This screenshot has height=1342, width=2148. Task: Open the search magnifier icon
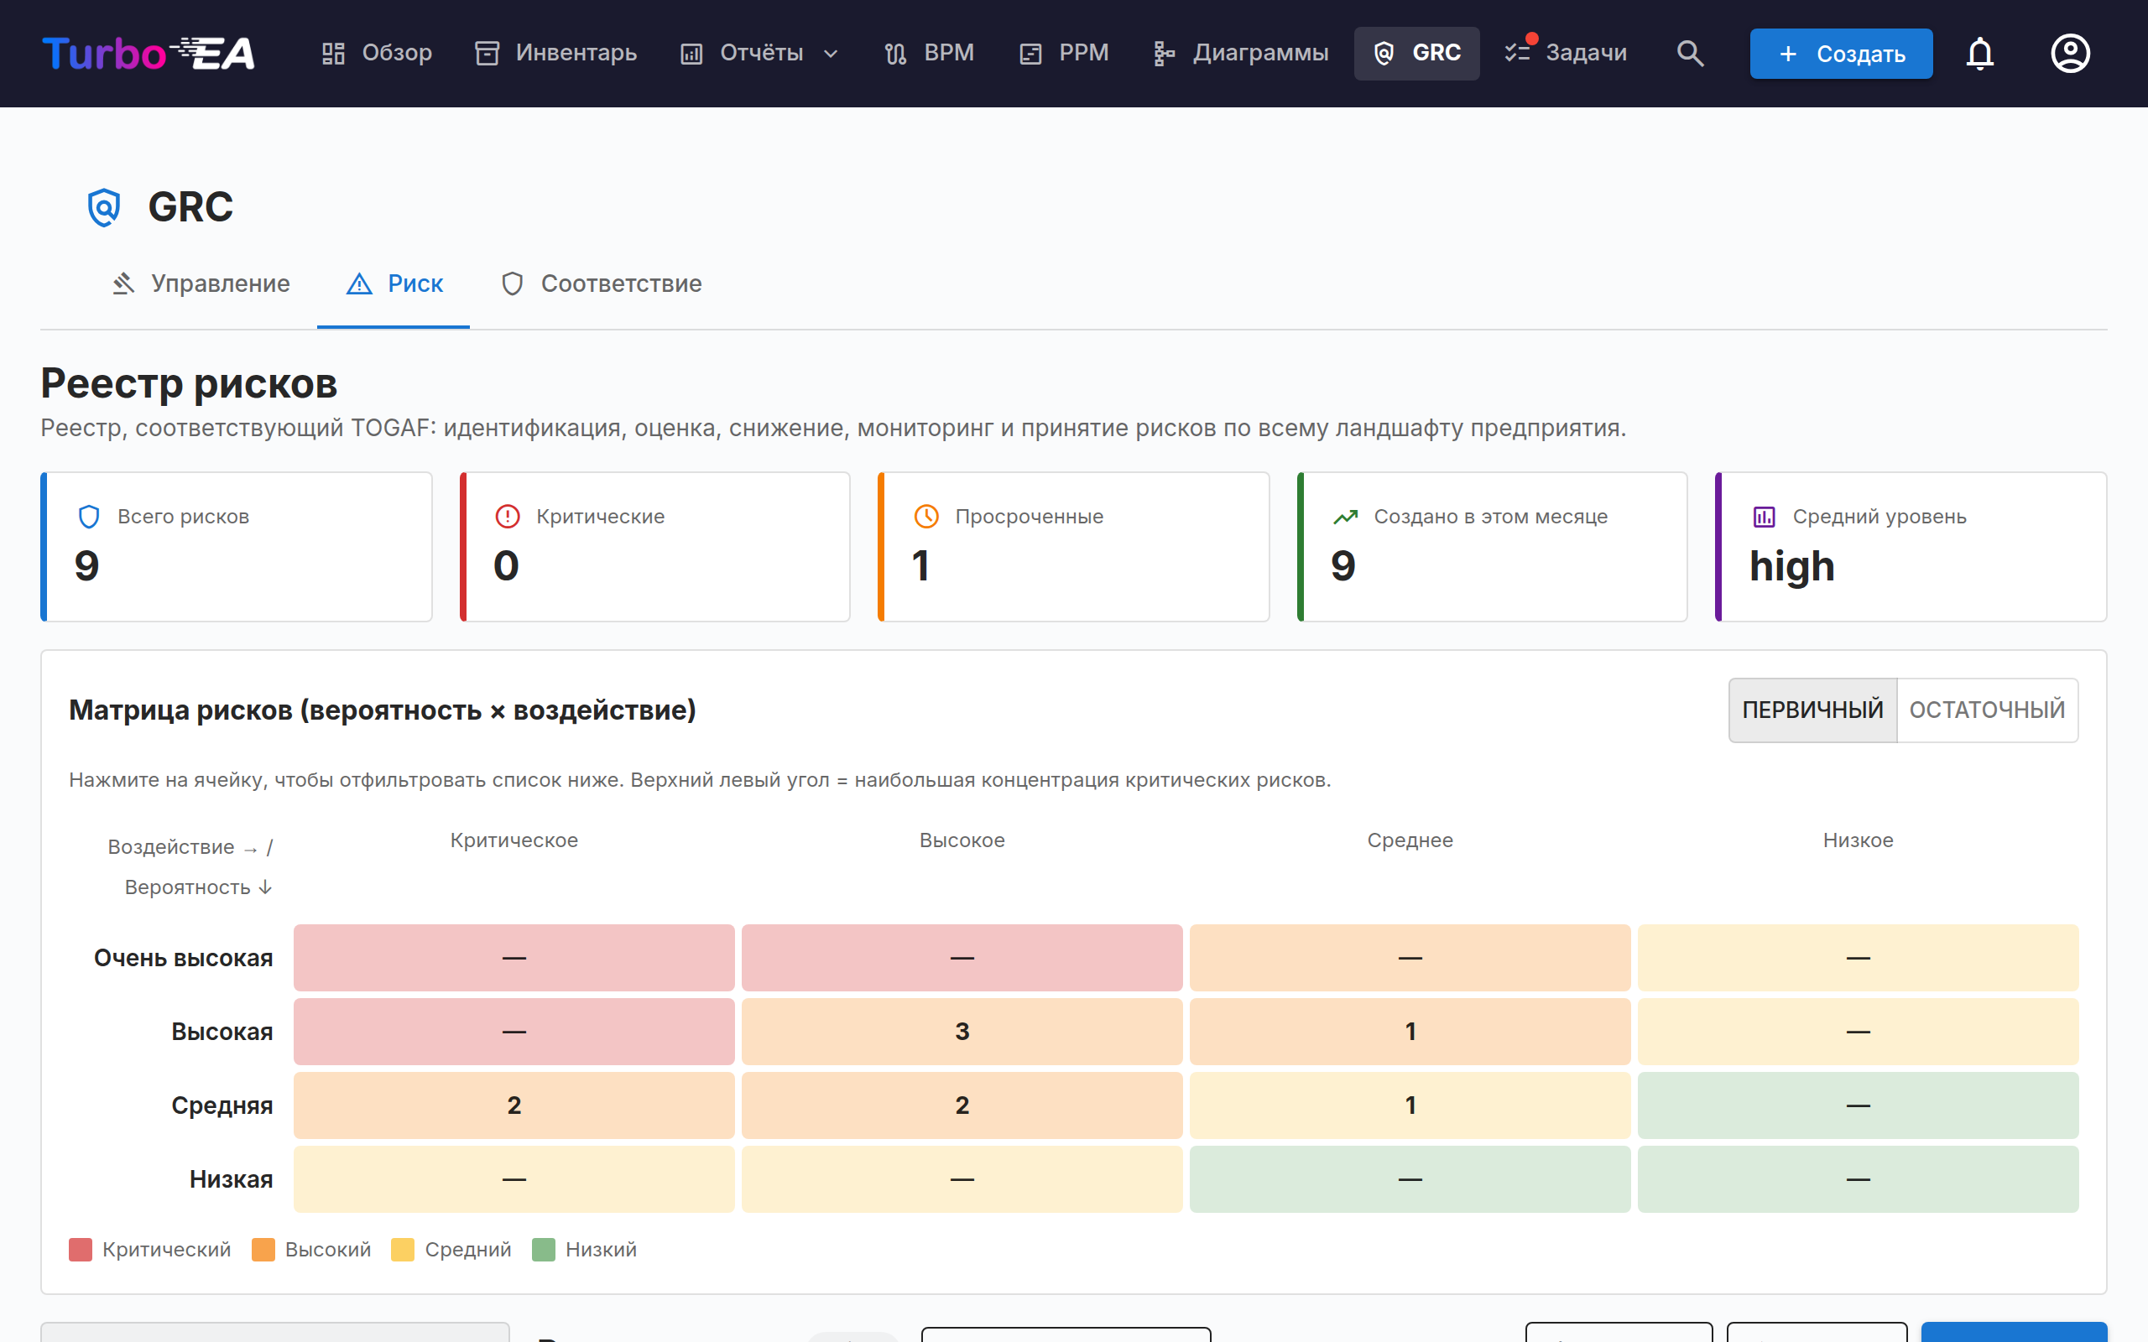coord(1690,53)
